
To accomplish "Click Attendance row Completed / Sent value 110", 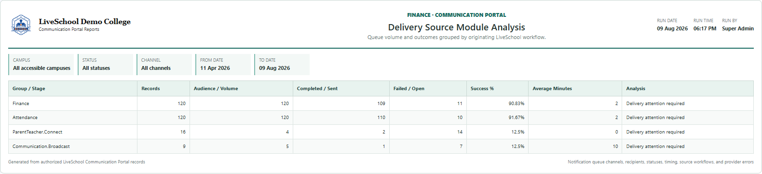I will tap(381, 118).
